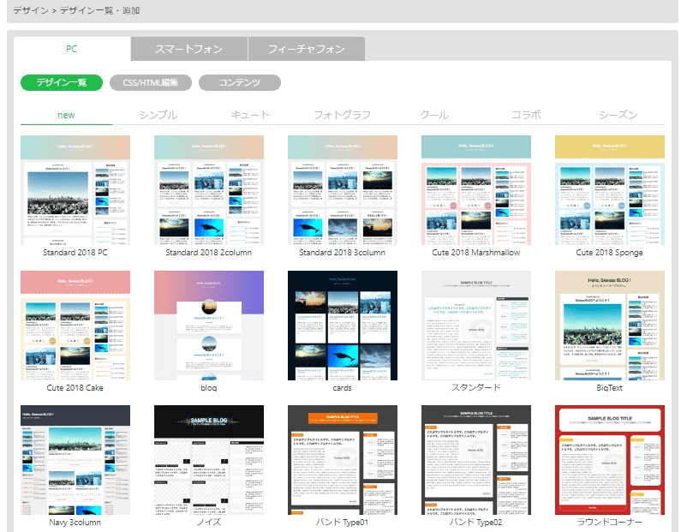This screenshot has height=532, width=687.
Task: Click the green デザイン一覧 button
Action: (x=62, y=83)
